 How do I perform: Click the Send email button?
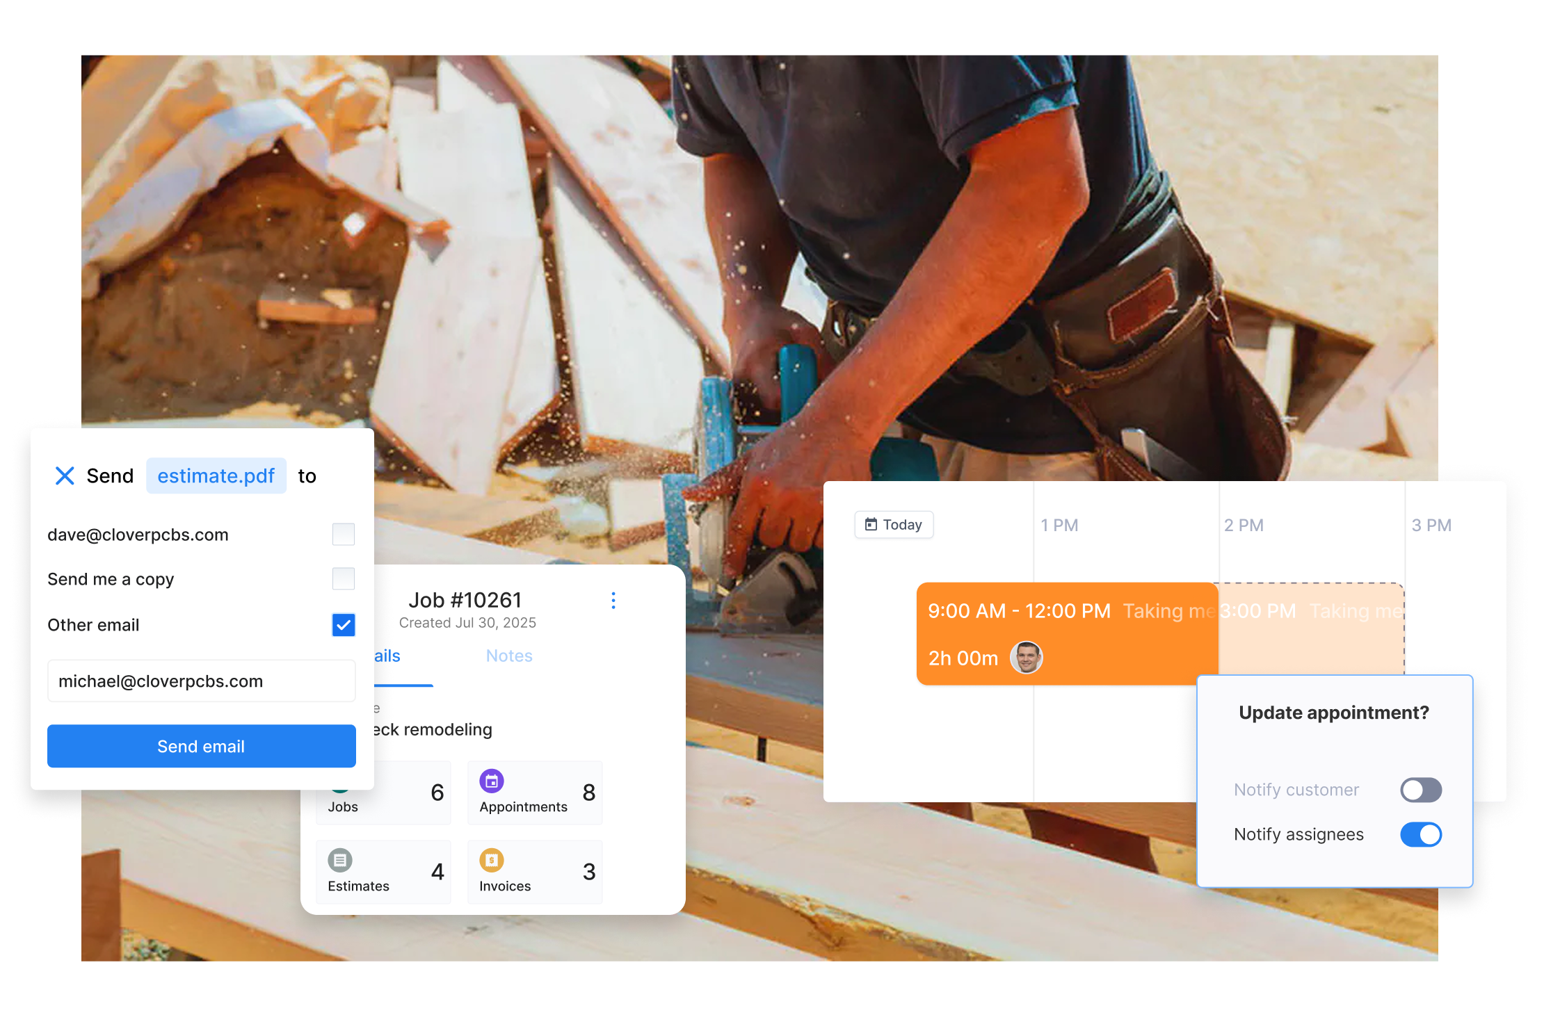tap(202, 746)
